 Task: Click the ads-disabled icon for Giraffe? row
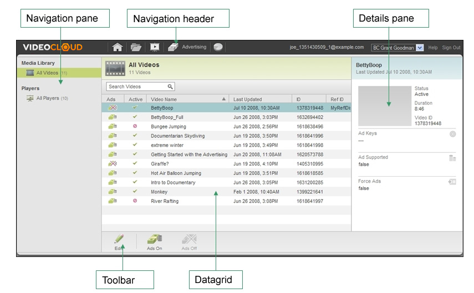[x=113, y=164]
